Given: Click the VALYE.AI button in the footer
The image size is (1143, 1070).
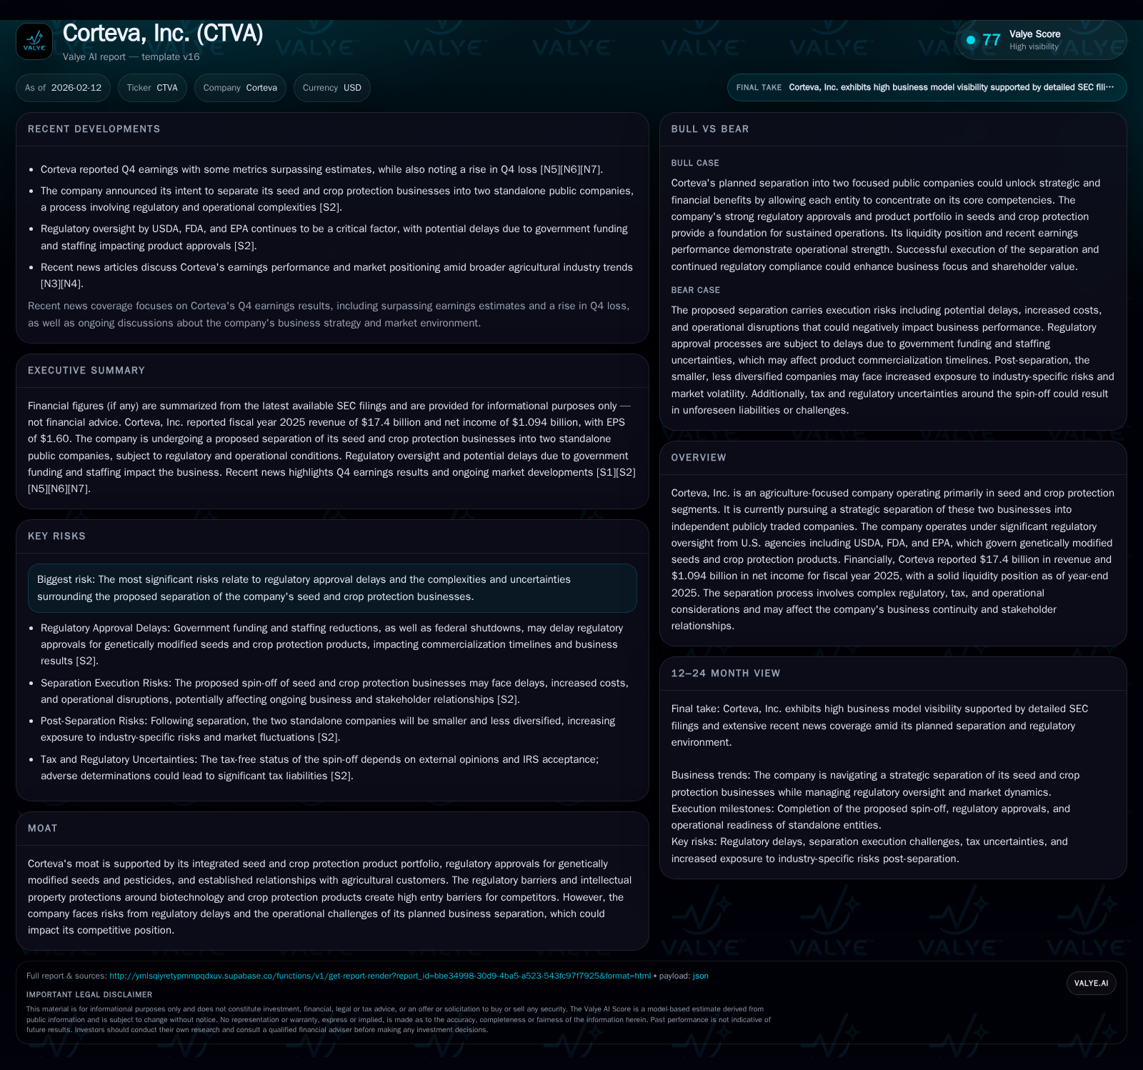Looking at the screenshot, I should coord(1091,984).
